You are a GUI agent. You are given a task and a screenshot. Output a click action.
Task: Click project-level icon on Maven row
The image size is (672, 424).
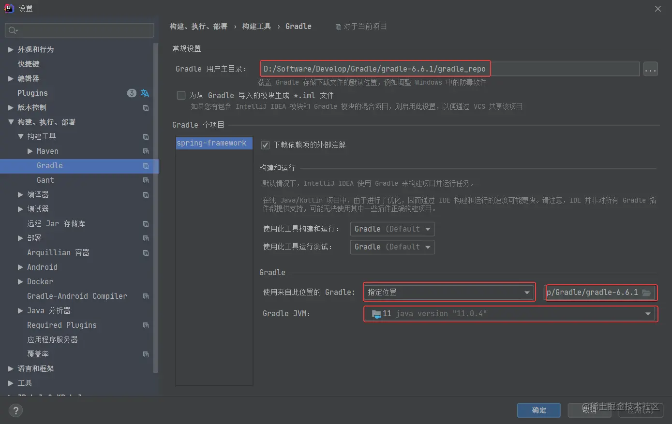pos(146,151)
